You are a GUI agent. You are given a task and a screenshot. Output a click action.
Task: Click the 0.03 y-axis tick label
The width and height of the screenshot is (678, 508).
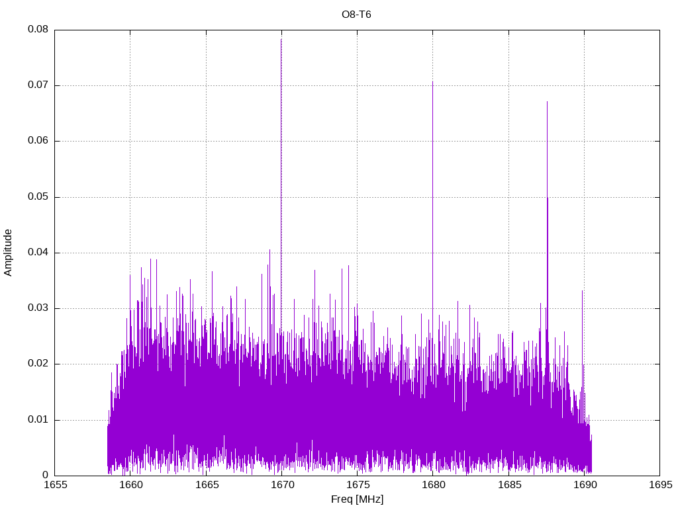tap(38, 308)
